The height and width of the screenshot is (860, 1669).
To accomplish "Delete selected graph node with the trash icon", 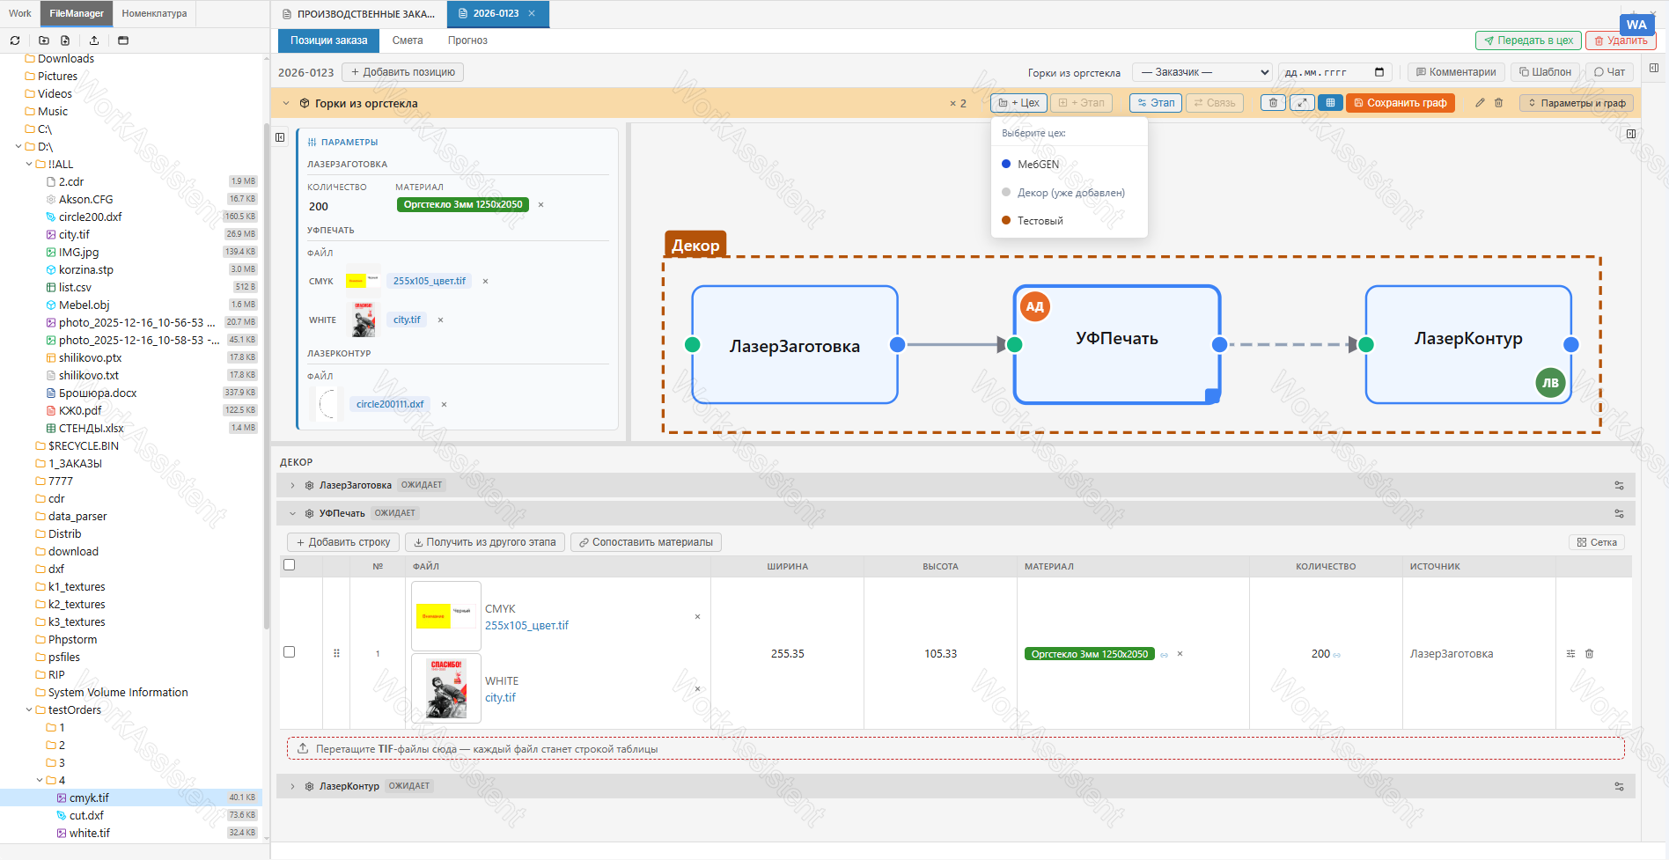I will pyautogui.click(x=1273, y=103).
